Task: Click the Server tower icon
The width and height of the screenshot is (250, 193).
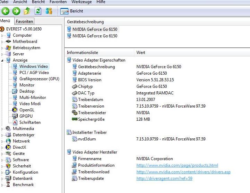Action: point(8,54)
